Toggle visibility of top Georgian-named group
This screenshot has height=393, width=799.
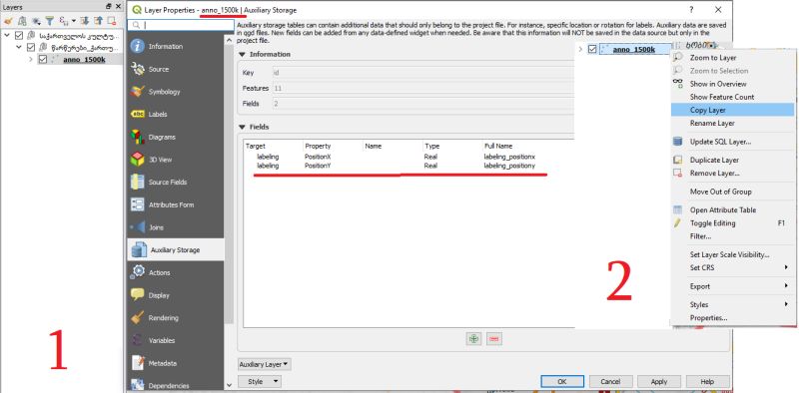click(x=19, y=35)
